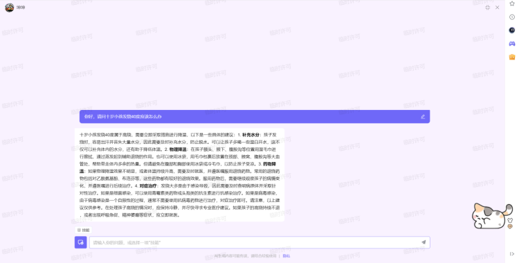Edit the sent question with pencil icon

coord(423,116)
